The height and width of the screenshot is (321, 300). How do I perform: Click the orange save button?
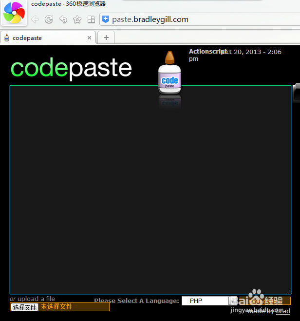[265, 301]
